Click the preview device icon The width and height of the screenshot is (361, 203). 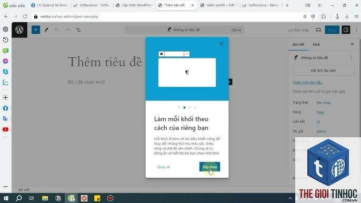pyautogui.click(x=318, y=29)
